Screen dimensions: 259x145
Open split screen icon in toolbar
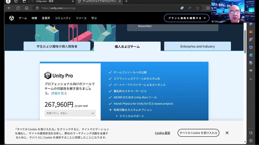[x=208, y=8]
